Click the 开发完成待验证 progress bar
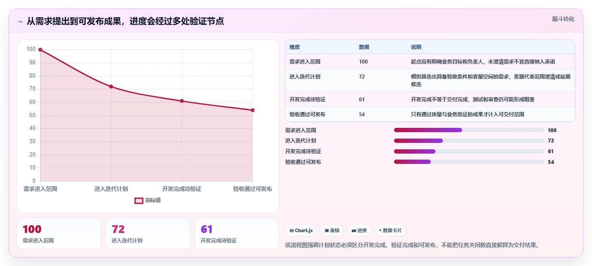Image resolution: width=592 pixels, height=266 pixels. click(469, 151)
